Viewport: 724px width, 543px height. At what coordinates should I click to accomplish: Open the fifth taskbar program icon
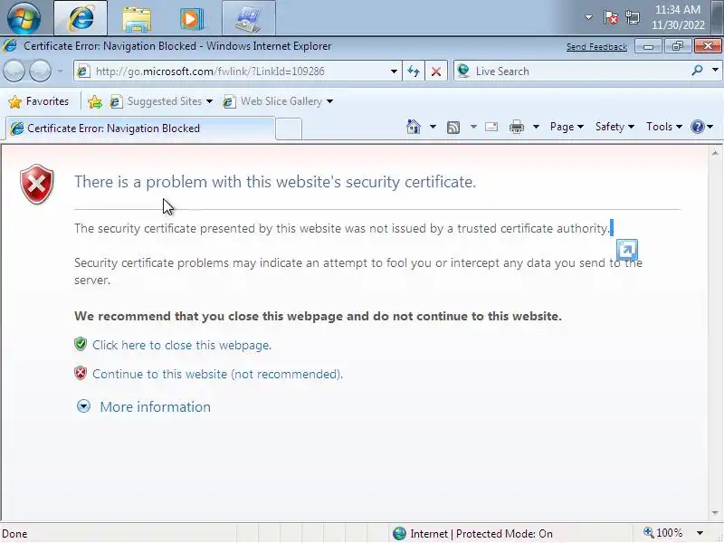click(249, 18)
